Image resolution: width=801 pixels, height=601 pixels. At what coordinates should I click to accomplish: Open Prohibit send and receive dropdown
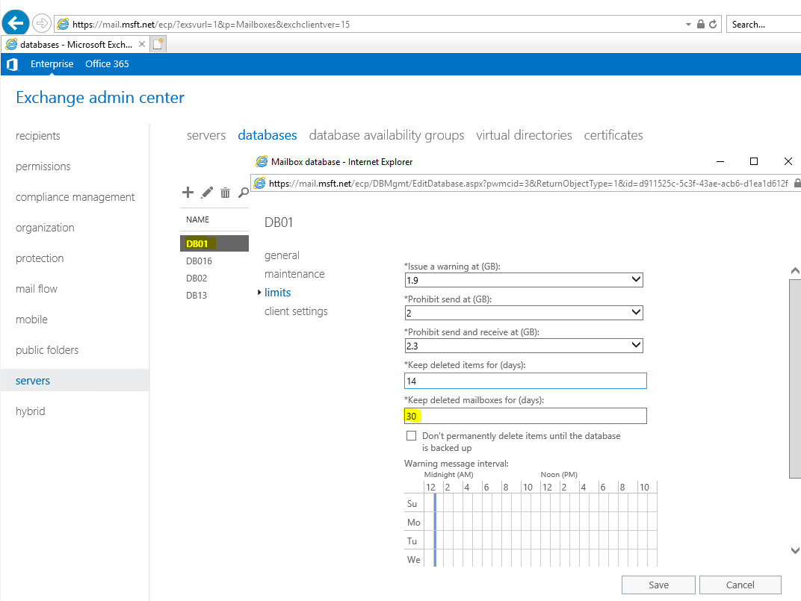(524, 346)
